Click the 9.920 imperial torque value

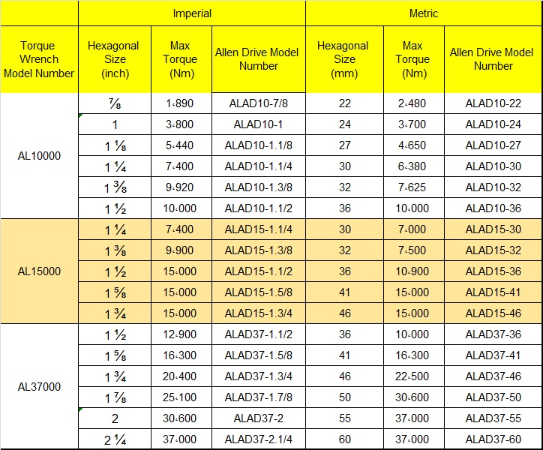tap(181, 187)
